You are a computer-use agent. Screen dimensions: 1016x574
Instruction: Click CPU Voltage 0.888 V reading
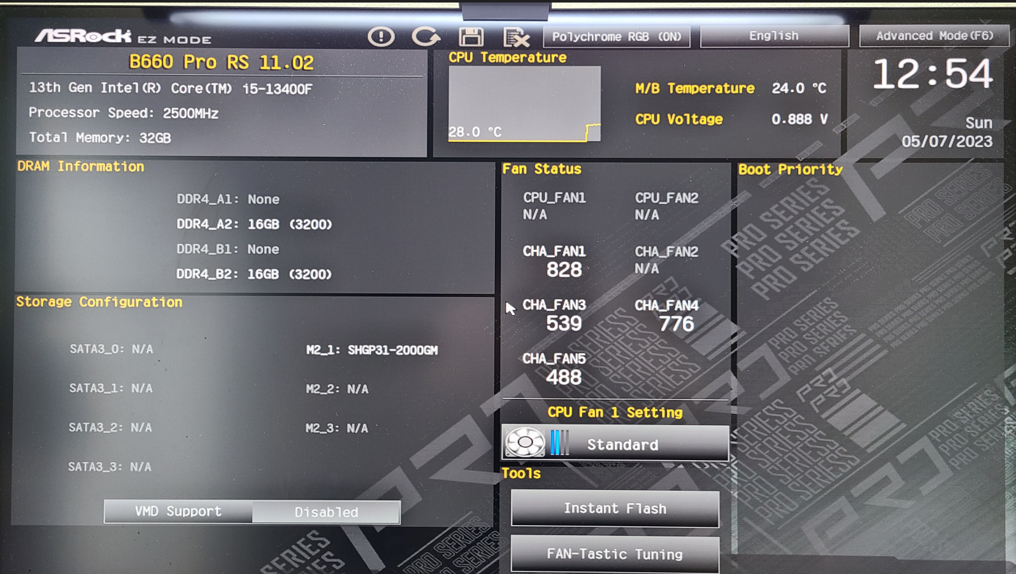click(731, 119)
